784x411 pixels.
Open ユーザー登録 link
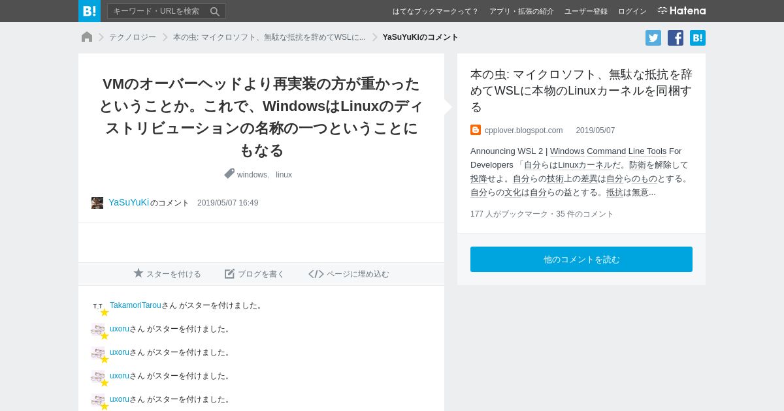click(x=586, y=11)
